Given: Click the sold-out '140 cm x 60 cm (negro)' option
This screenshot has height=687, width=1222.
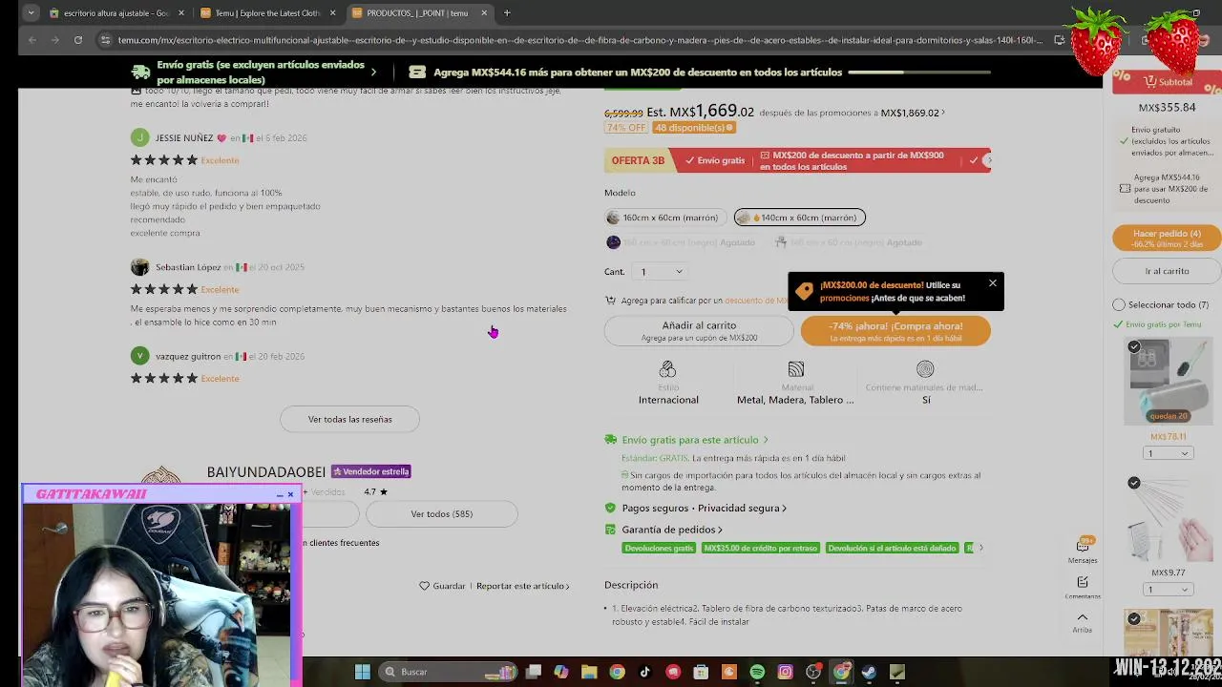Looking at the screenshot, I should tap(849, 242).
